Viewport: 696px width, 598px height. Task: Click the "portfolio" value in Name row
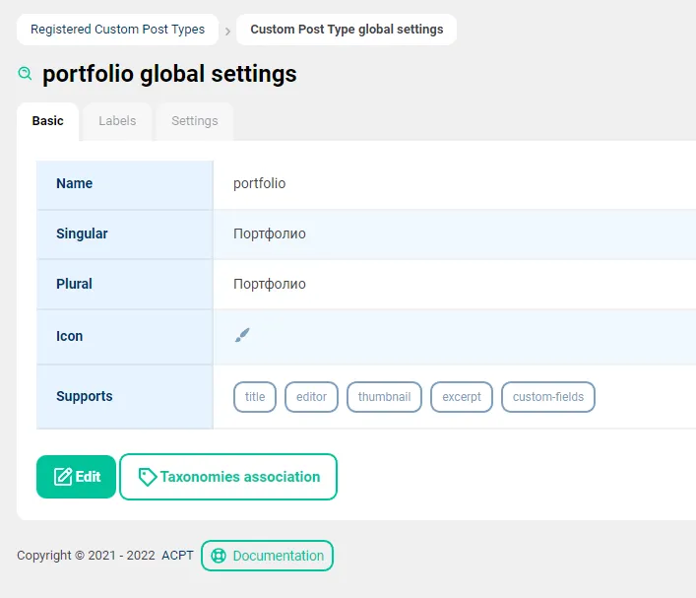[x=259, y=183]
